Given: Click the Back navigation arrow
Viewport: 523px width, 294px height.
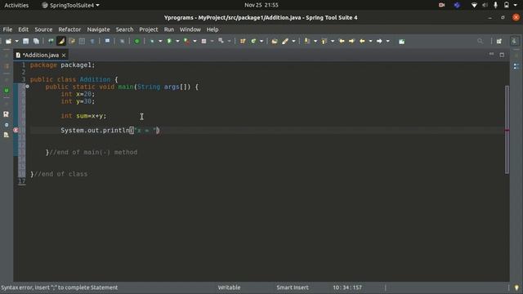Looking at the screenshot, I should point(362,41).
